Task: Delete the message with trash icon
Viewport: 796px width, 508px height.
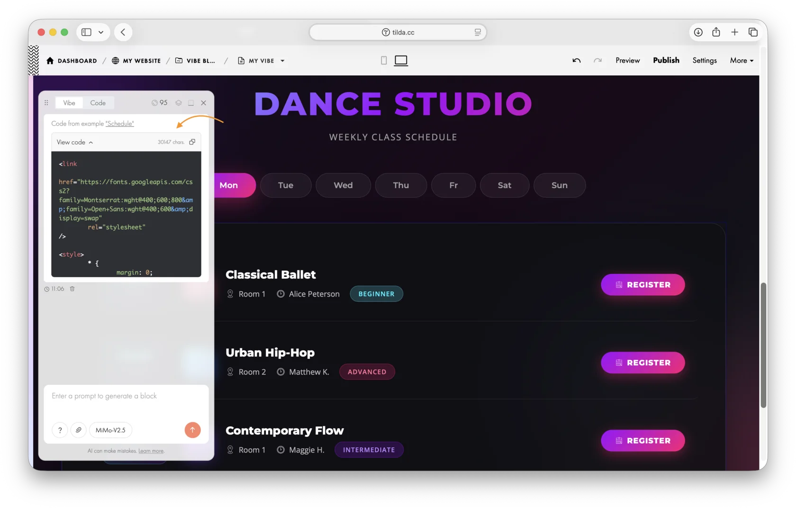Action: click(x=72, y=289)
